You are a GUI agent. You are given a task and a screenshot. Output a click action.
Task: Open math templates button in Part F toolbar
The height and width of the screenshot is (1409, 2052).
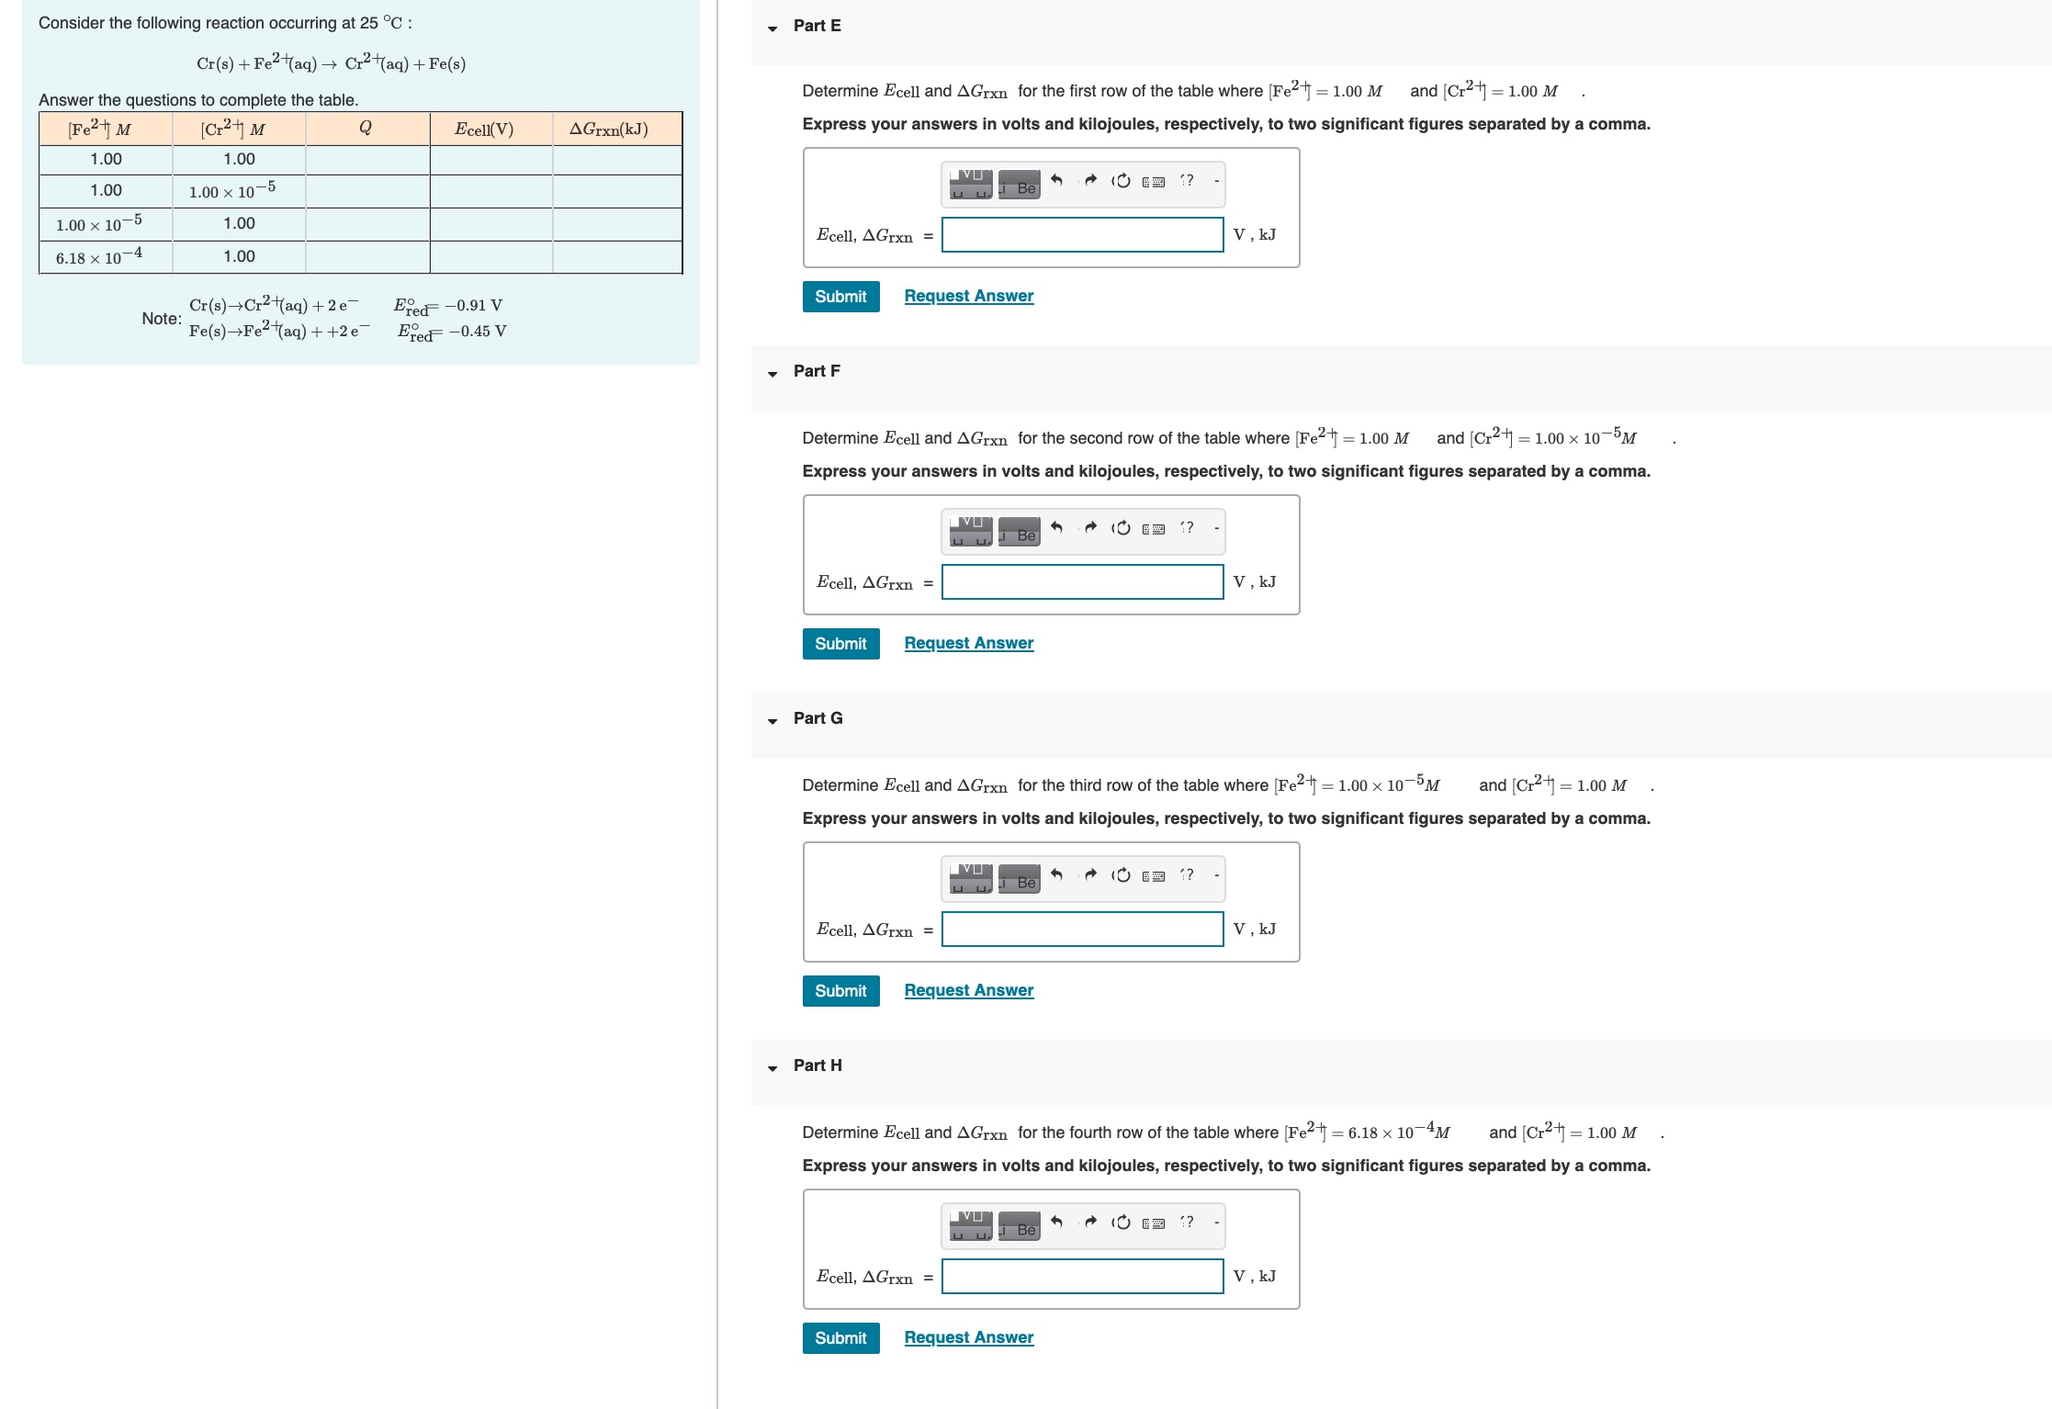(x=971, y=531)
